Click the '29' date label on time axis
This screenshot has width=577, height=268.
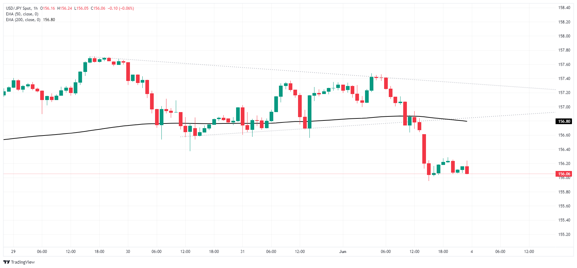(x=13, y=252)
